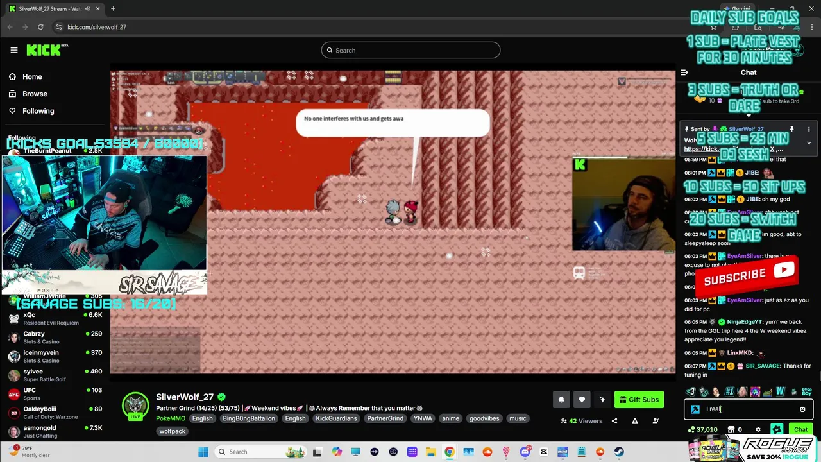Toggle follow heart button
Viewport: 821px width, 462px height.
[582, 400]
